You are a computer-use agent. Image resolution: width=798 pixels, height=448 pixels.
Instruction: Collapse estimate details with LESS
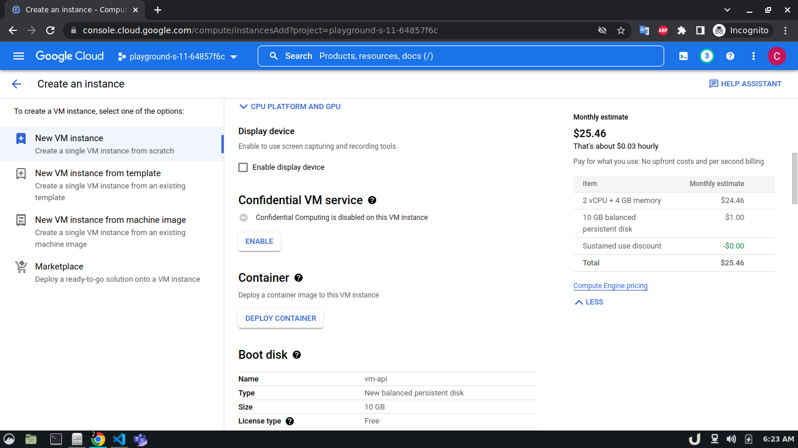[x=589, y=302]
